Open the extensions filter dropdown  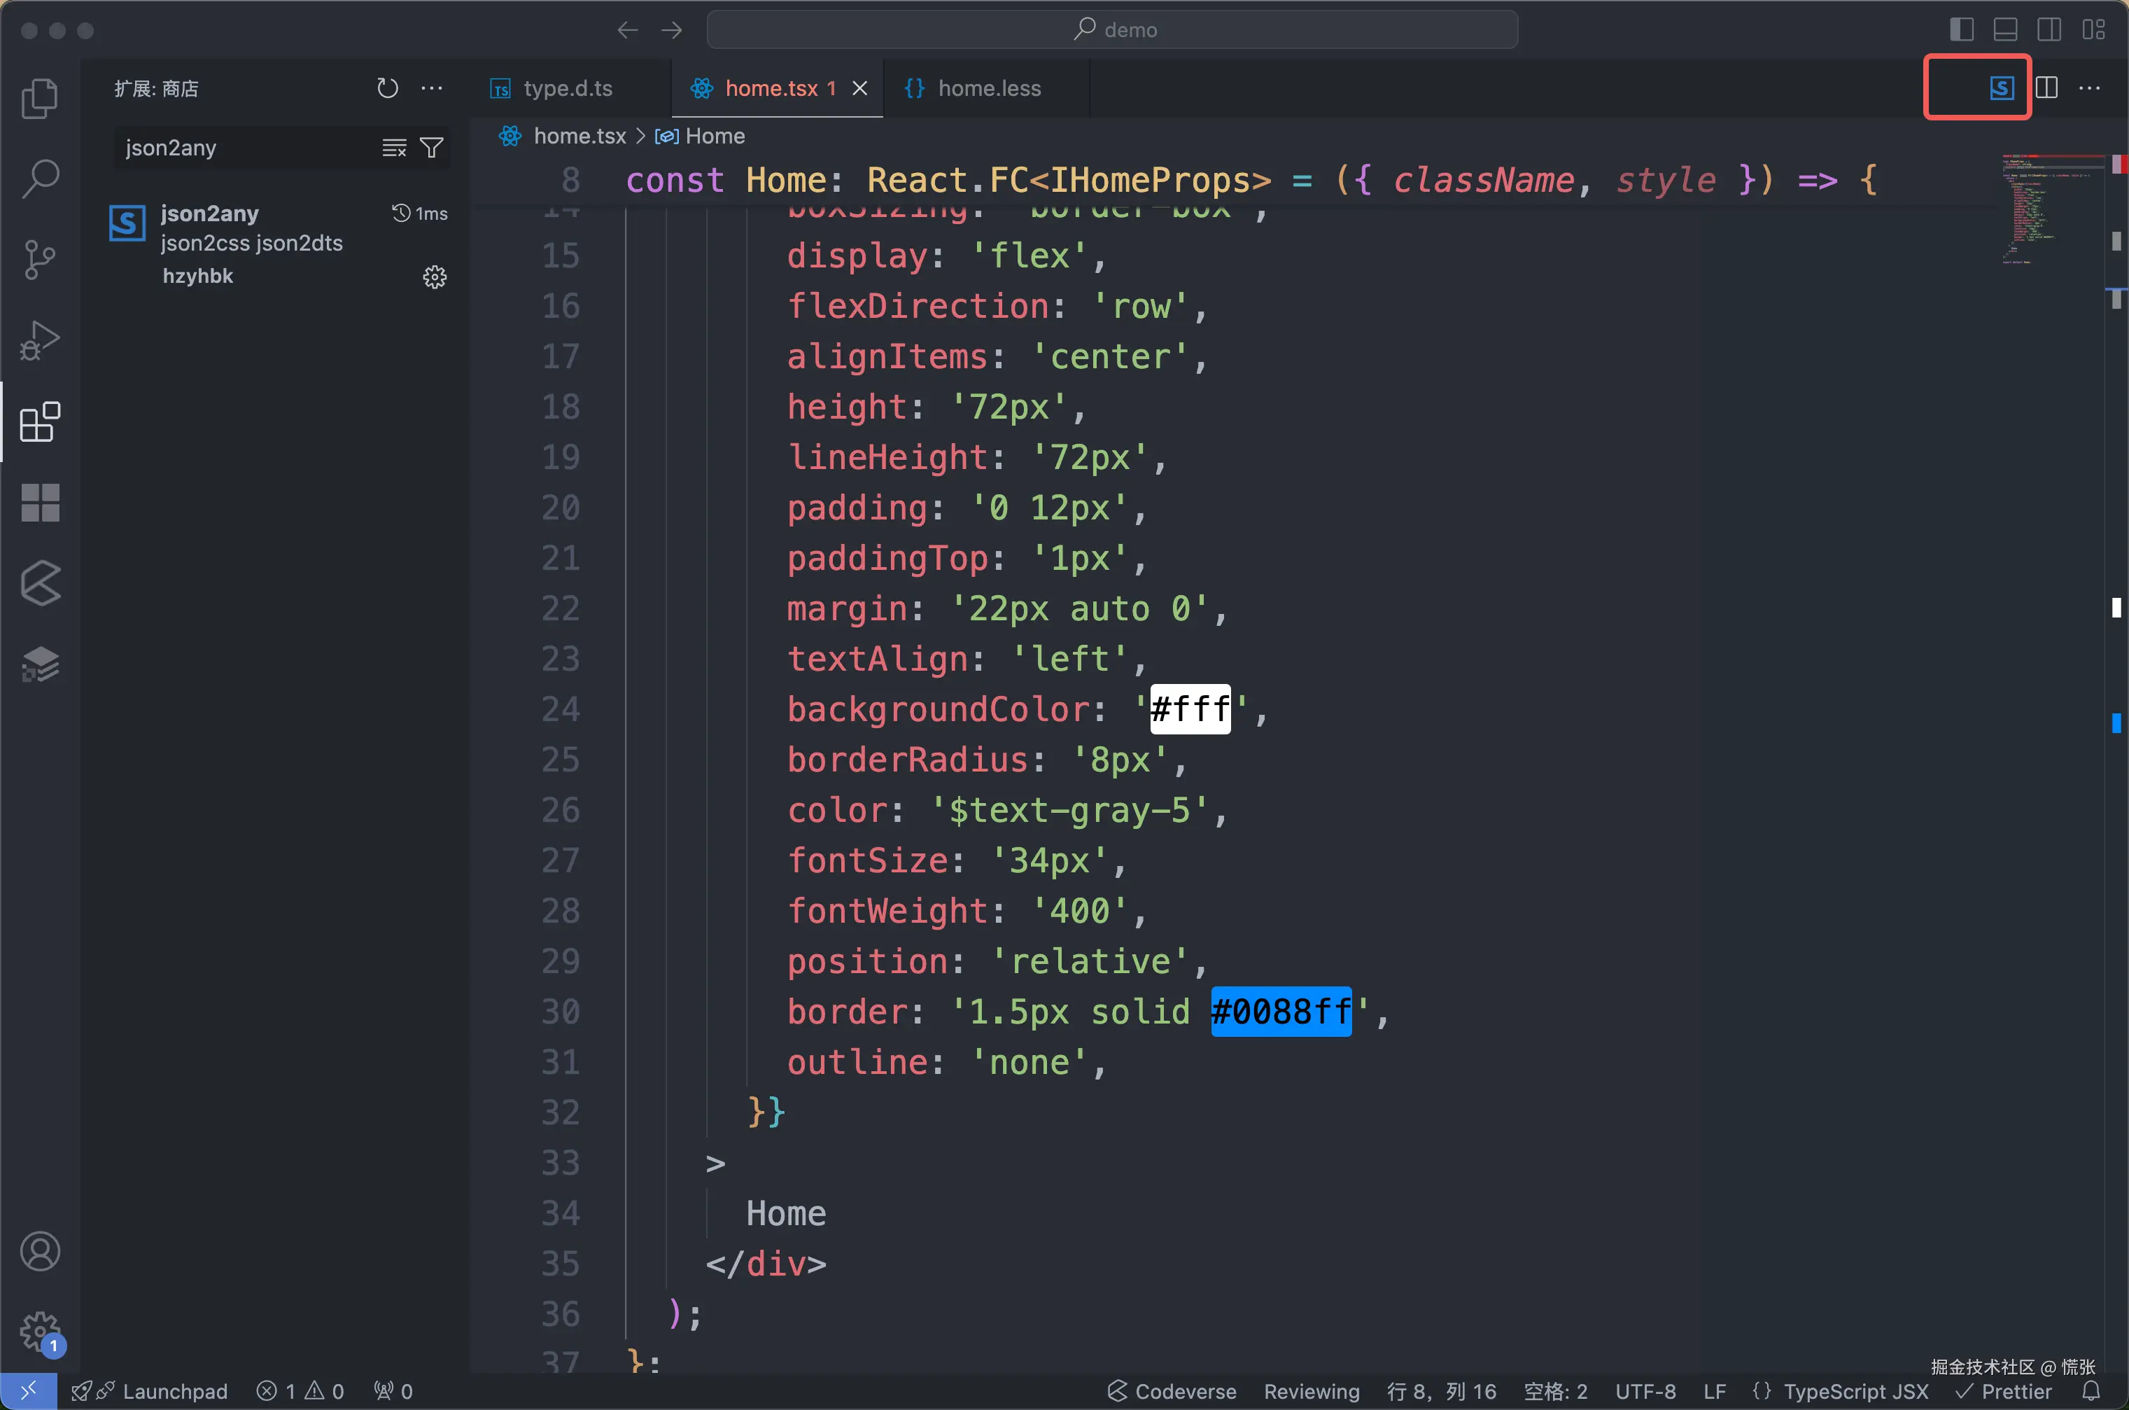click(433, 148)
